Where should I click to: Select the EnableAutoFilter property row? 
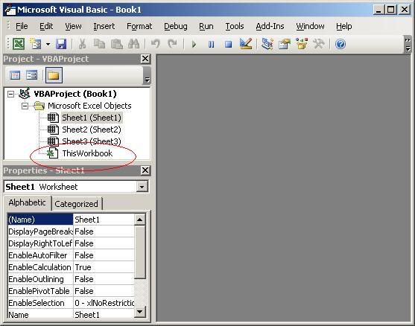(71, 255)
